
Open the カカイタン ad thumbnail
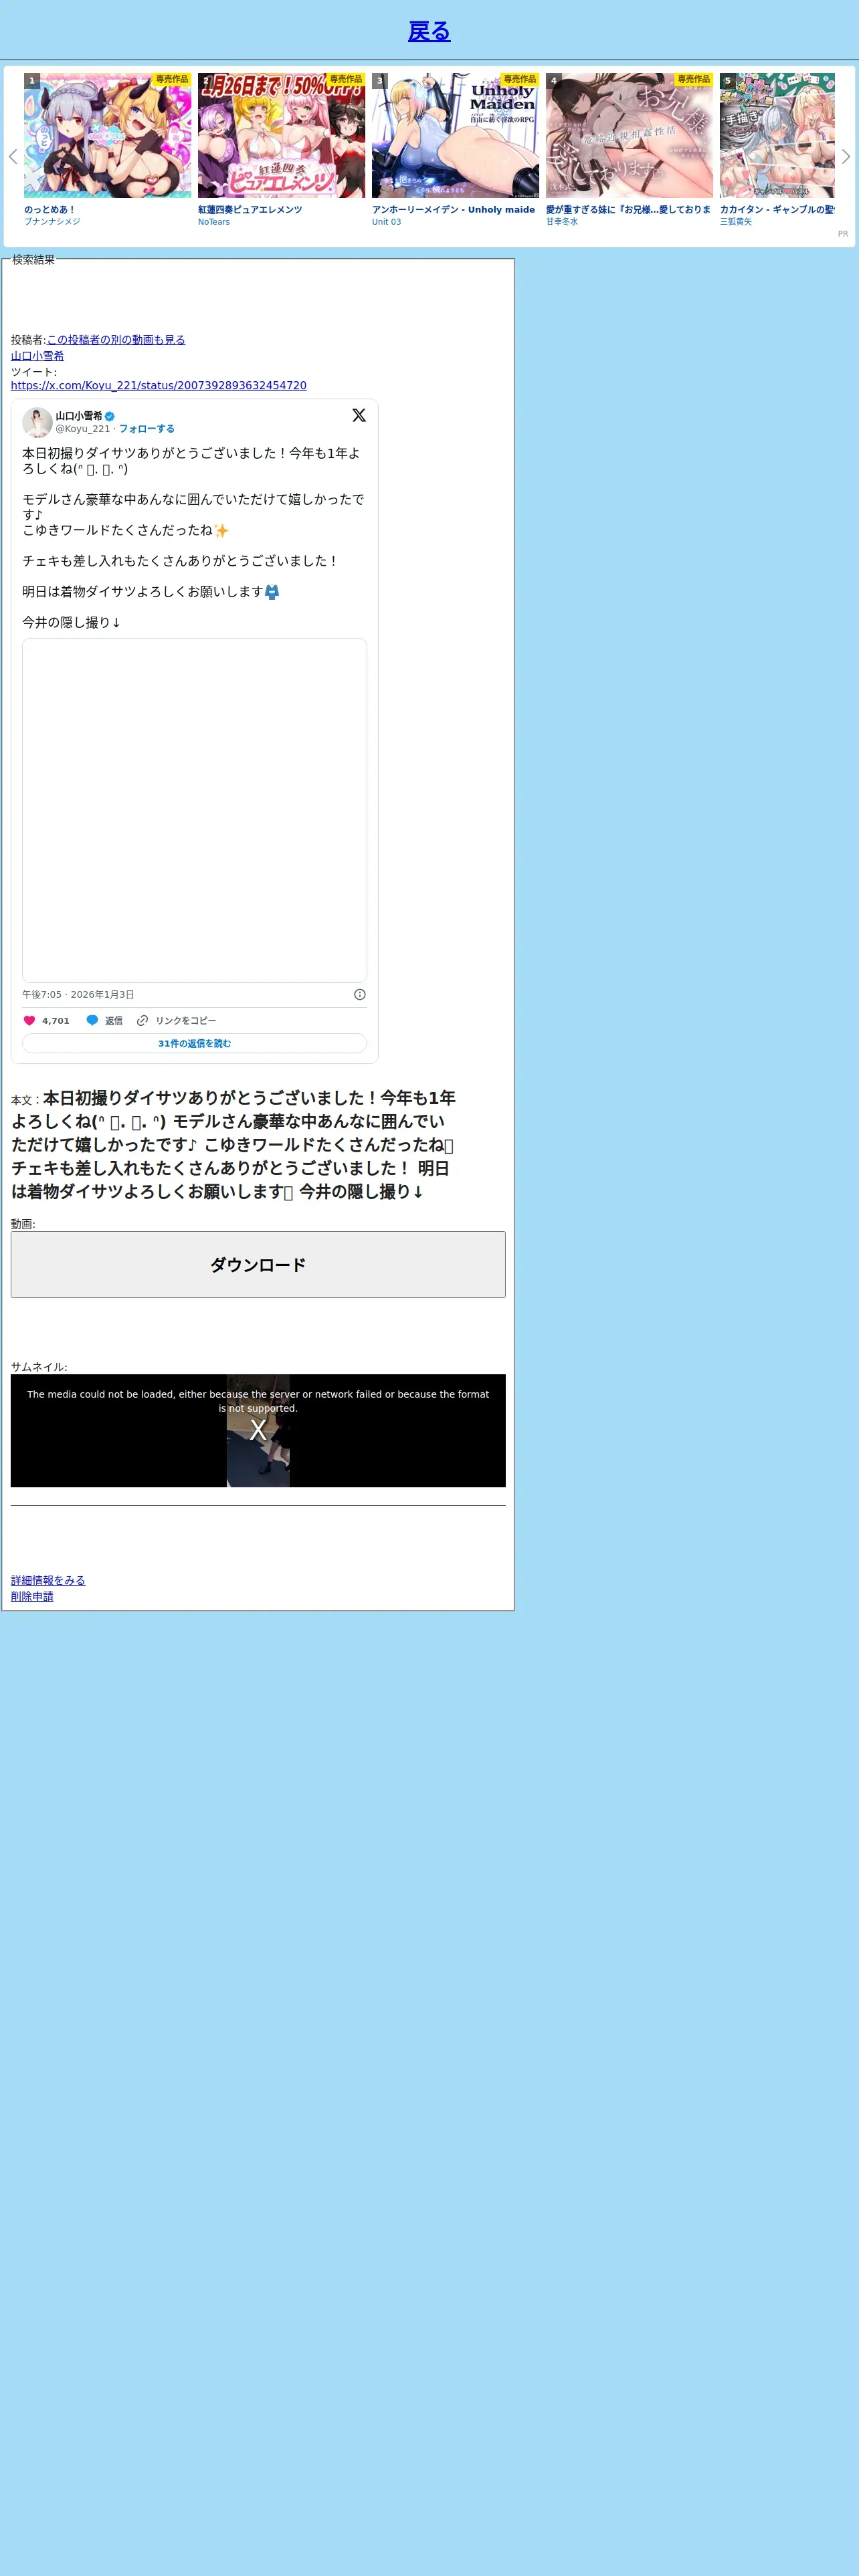pyautogui.click(x=777, y=135)
